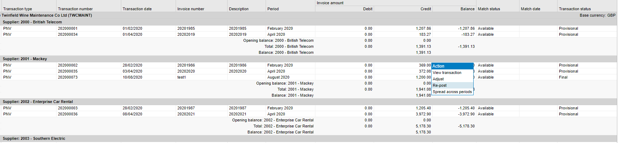This screenshot has height=143, width=618.
Task: Select Spread across periods option
Action: pos(452,92)
